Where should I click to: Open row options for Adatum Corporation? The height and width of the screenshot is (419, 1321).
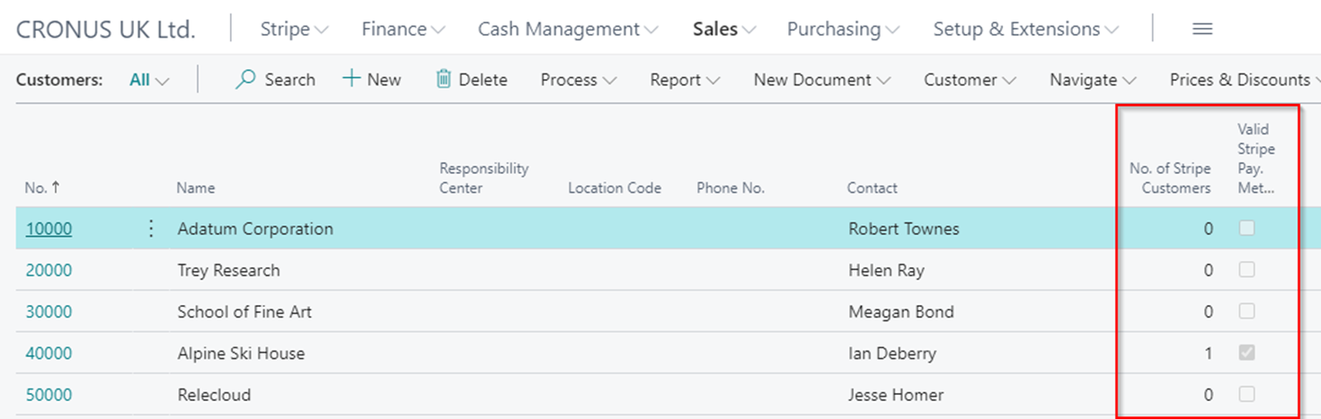point(151,229)
